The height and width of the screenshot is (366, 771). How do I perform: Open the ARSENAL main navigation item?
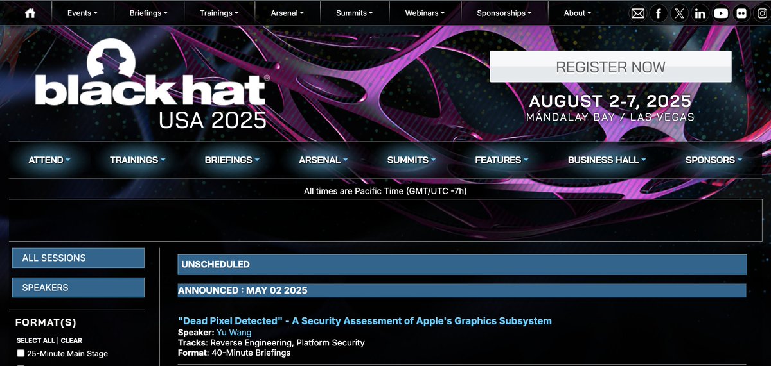click(323, 160)
